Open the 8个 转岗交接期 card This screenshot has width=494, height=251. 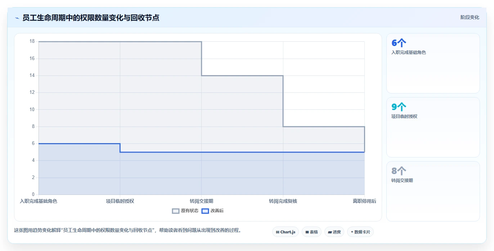433,191
